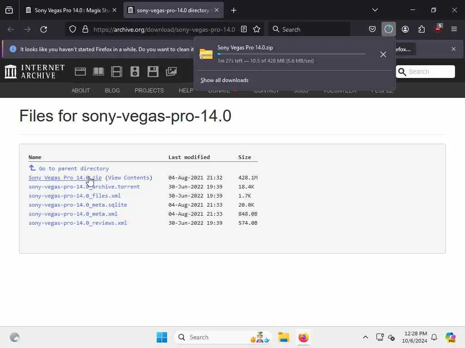Dismiss the Firefox refresh notification bar
This screenshot has width=465, height=348.
click(x=454, y=49)
